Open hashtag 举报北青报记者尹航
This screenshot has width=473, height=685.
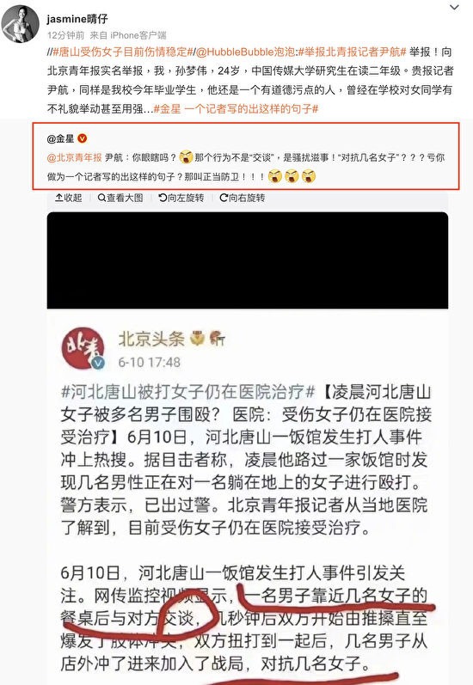pyautogui.click(x=353, y=52)
